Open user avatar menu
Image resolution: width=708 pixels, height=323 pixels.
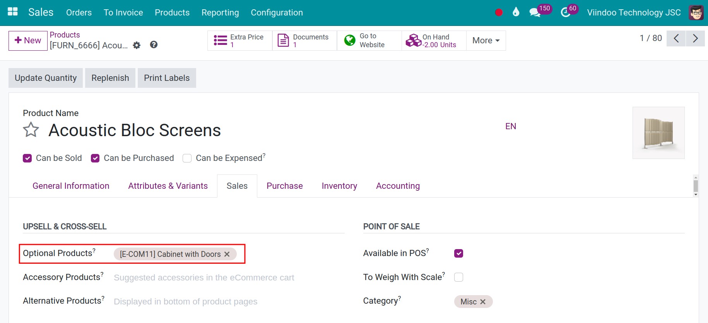[696, 12]
